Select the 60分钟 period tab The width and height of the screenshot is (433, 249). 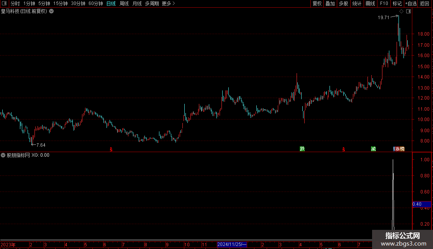(95, 3)
